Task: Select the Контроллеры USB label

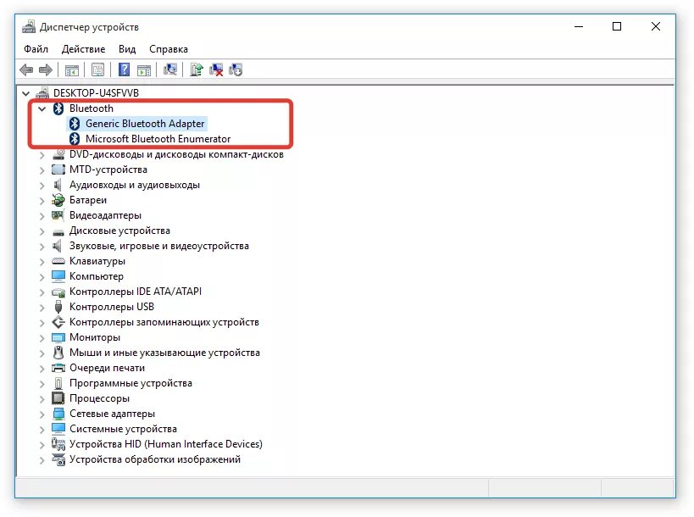Action: 112,307
